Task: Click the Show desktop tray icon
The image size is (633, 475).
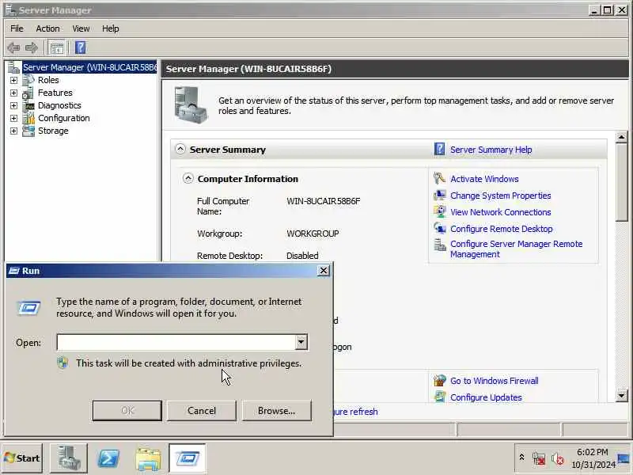Action: [x=624, y=458]
